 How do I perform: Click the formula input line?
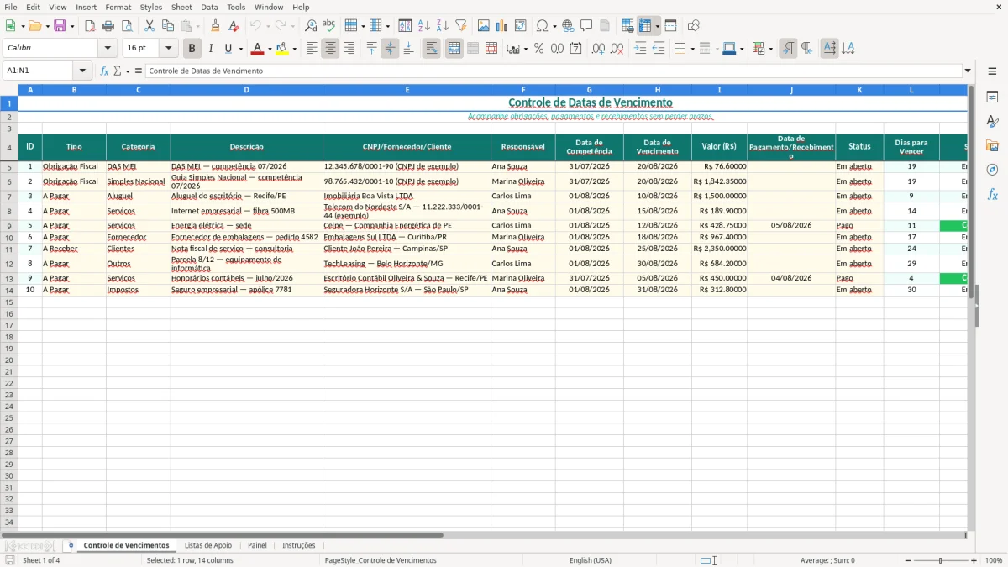[x=554, y=71]
